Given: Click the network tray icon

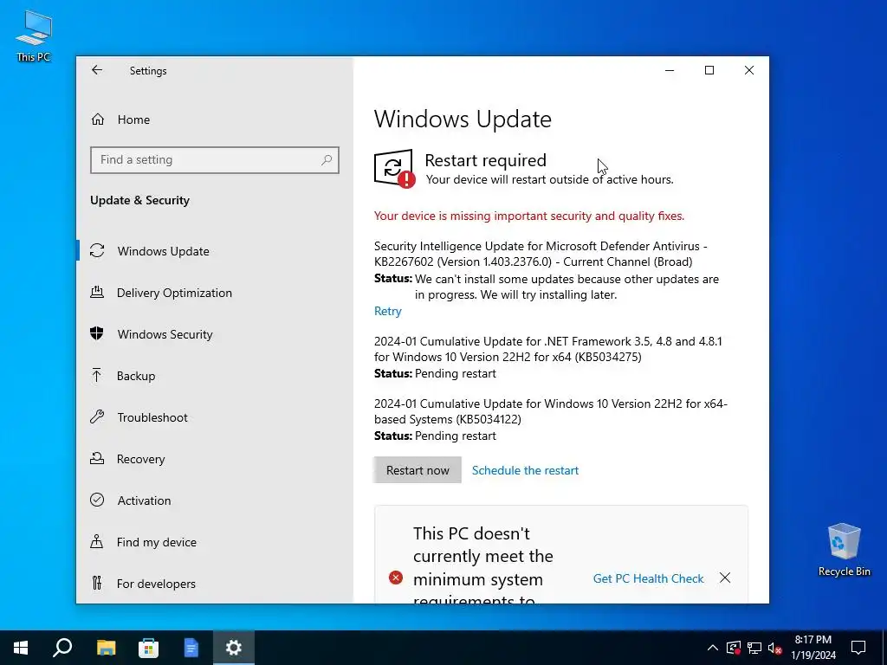Looking at the screenshot, I should (x=754, y=648).
